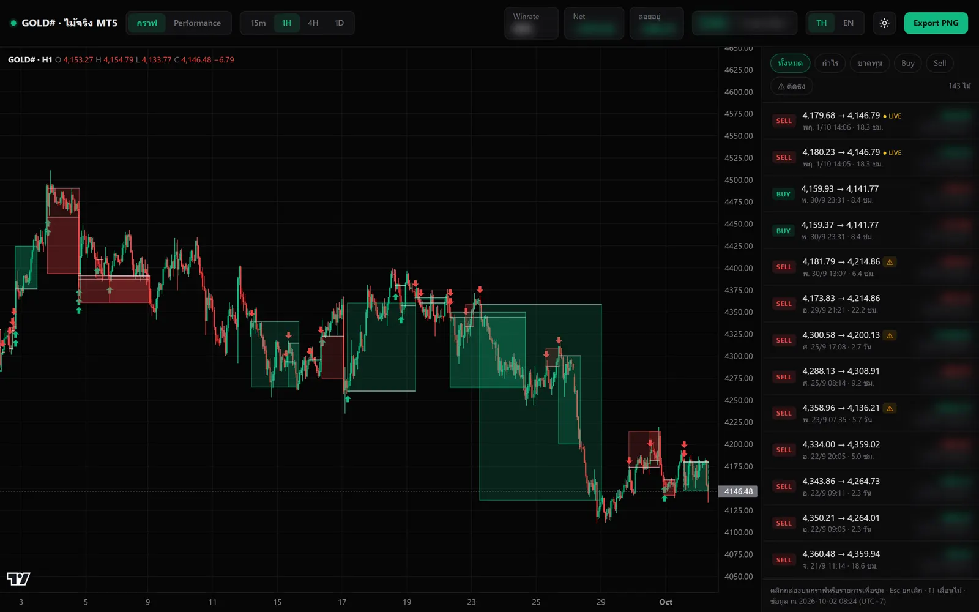Image resolution: width=979 pixels, height=612 pixels.
Task: Select SELL trade 4,288.13 → 4,308.91
Action: [x=870, y=377]
